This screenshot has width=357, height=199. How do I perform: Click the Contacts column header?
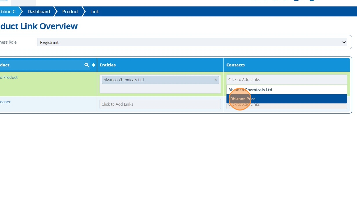287,65
